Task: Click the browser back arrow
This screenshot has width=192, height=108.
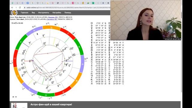Action: pyautogui.click(x=12, y=7)
